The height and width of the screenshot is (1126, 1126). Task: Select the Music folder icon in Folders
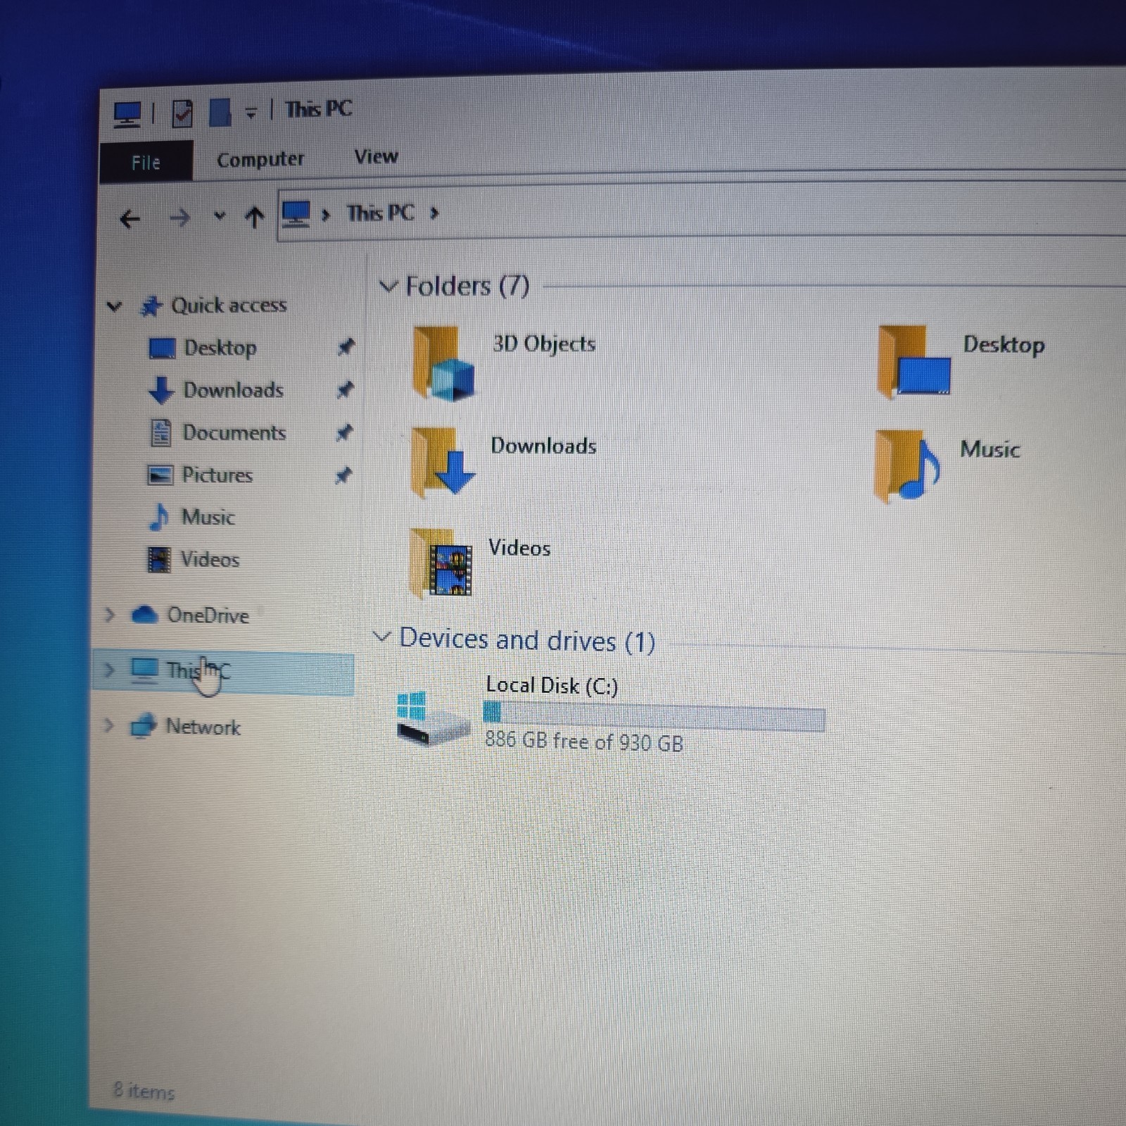906,465
